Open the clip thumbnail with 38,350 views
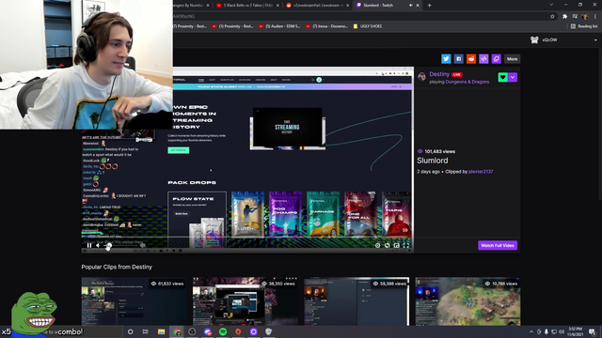 click(x=245, y=301)
